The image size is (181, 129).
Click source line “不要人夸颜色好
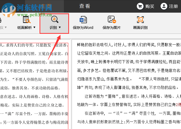(34, 79)
